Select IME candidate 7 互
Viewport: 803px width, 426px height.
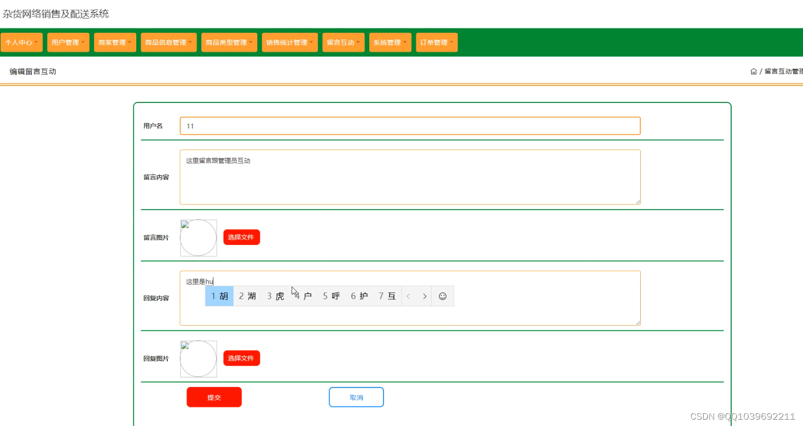pos(387,296)
